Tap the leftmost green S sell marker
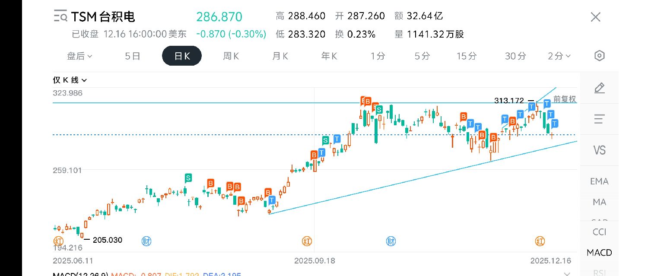 188,178
